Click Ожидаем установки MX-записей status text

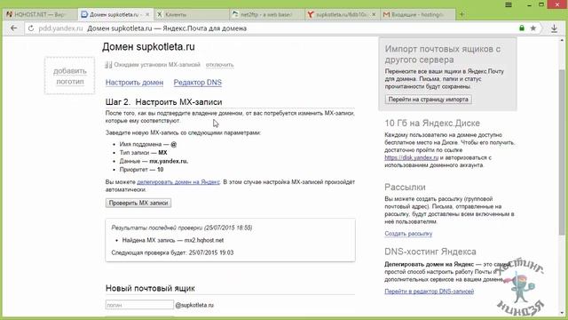pyautogui.click(x=157, y=65)
